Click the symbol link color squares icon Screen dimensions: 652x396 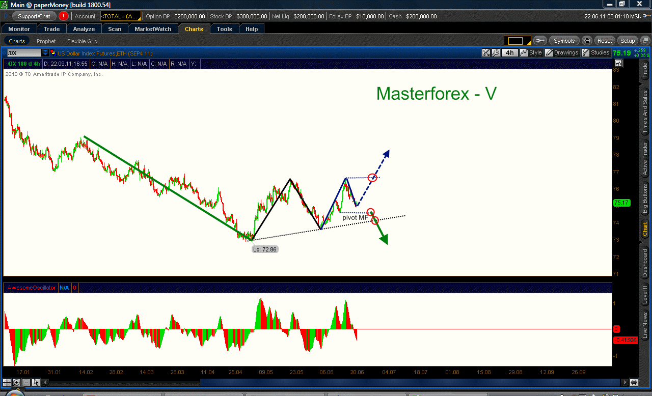click(53, 53)
